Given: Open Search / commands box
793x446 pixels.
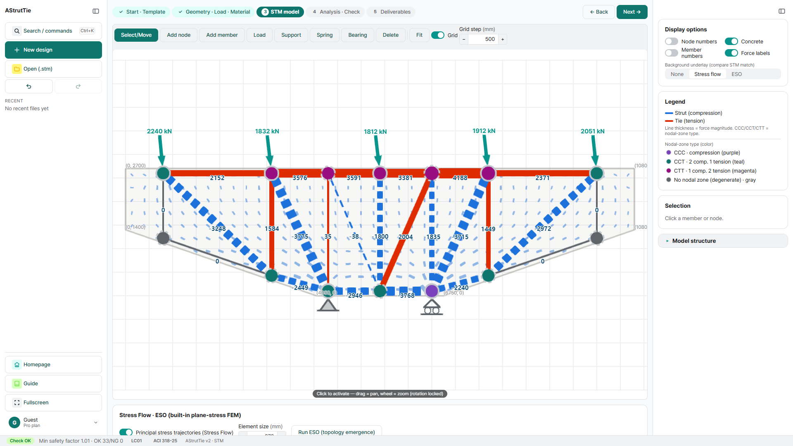Looking at the screenshot, I should coord(53,31).
